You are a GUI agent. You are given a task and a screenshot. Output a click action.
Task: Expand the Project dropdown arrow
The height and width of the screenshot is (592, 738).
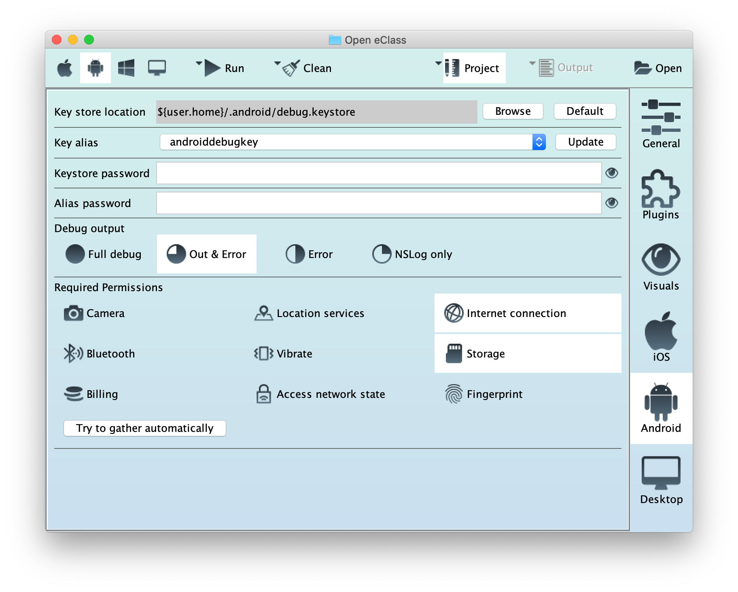pyautogui.click(x=438, y=63)
